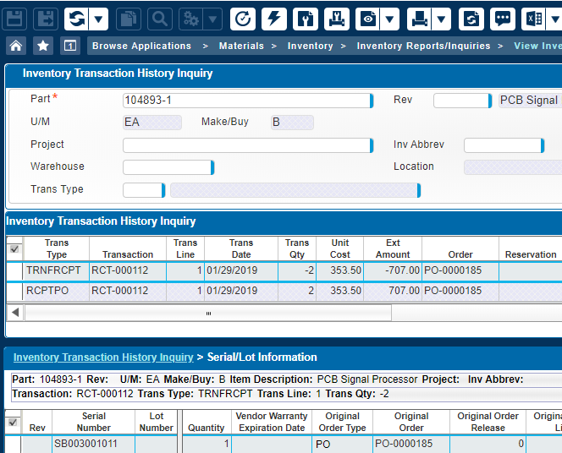
Task: Open the Refresh dropdown arrow
Action: coord(98,19)
